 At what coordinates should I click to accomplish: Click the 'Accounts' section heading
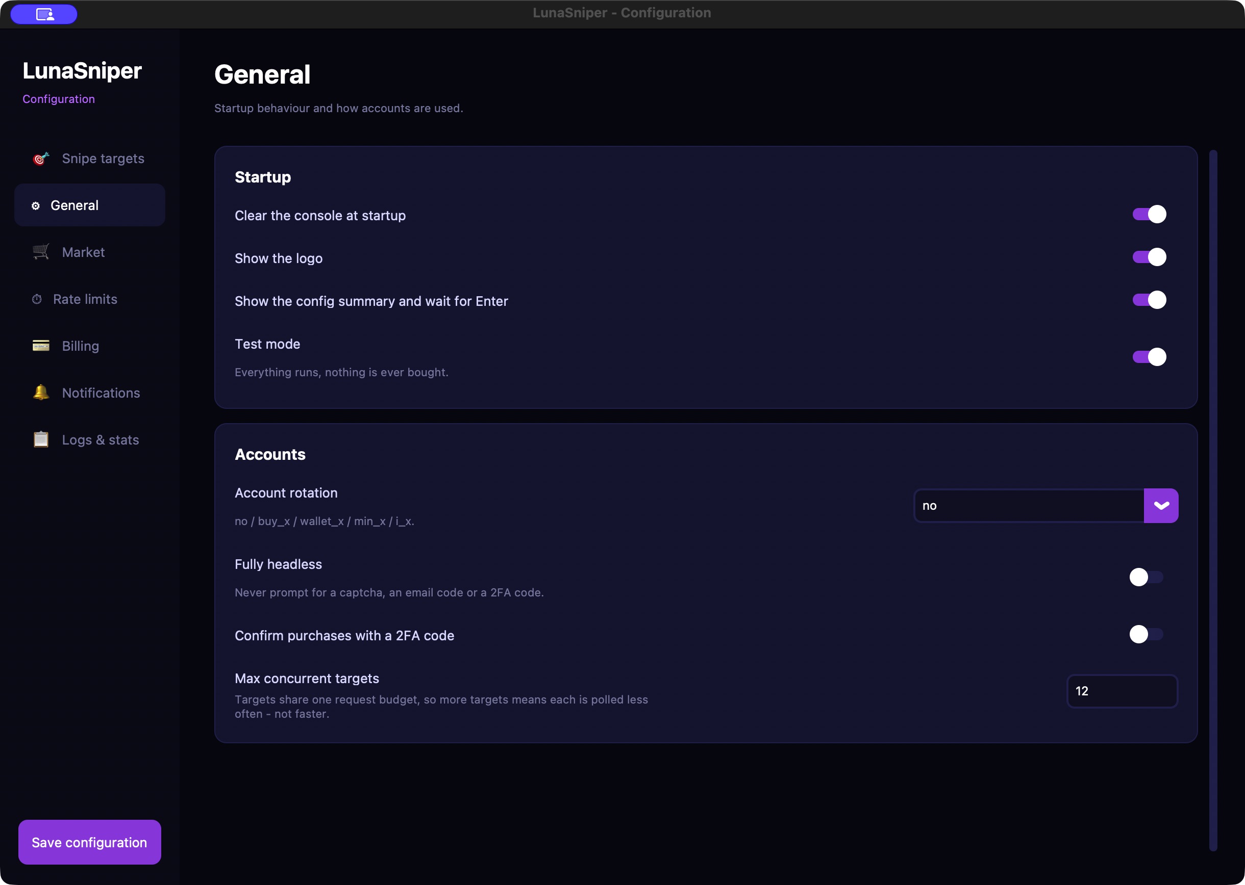270,455
